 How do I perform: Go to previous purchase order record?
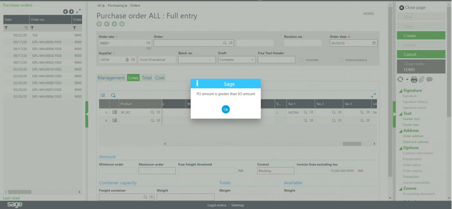107,24
